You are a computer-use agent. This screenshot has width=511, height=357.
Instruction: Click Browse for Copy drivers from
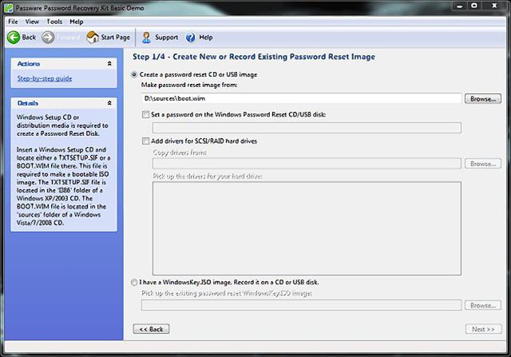coord(482,164)
